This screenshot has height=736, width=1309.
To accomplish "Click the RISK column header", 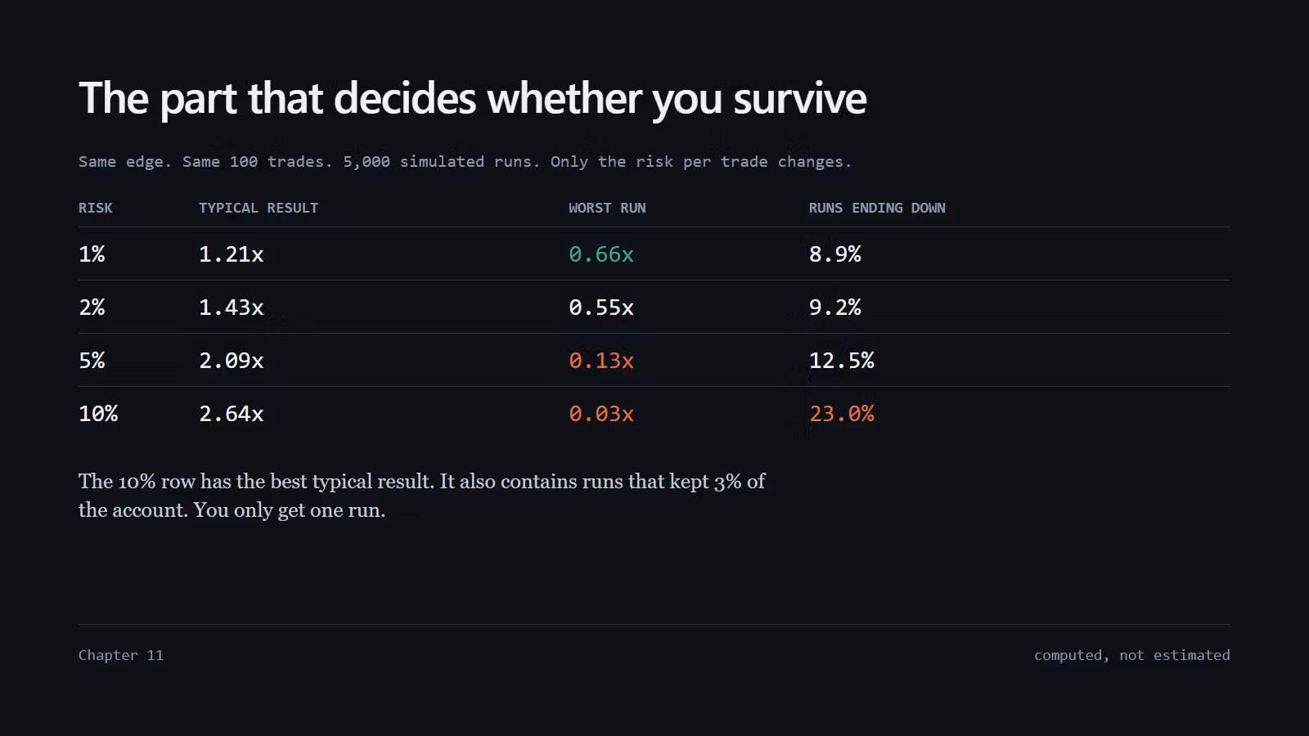I will [96, 208].
